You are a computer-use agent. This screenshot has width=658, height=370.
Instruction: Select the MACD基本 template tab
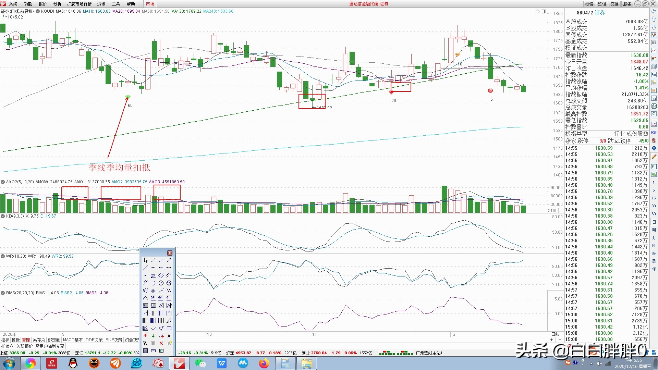73,340
